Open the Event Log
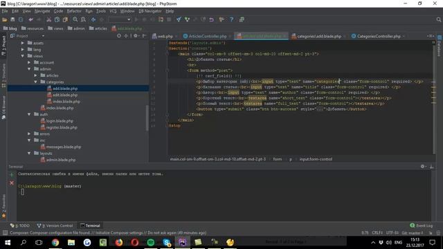443x249 pixels. 422,225
